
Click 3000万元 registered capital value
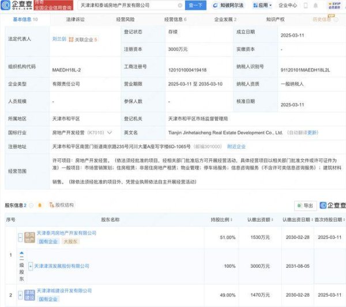pos(178,49)
